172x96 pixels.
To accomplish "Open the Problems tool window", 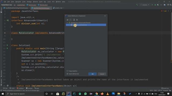I will tap(20, 88).
